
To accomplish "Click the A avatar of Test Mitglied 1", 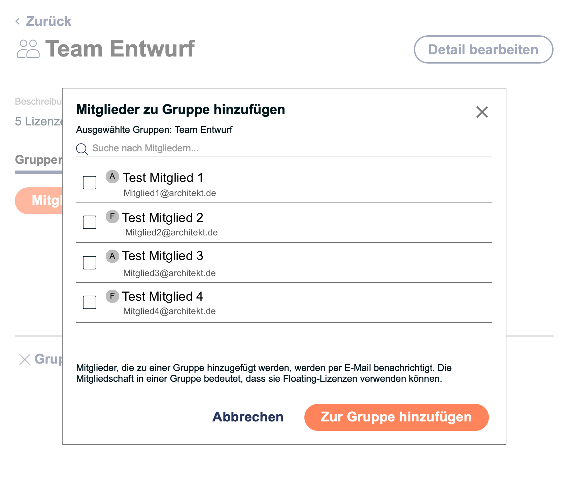I will click(x=112, y=176).
